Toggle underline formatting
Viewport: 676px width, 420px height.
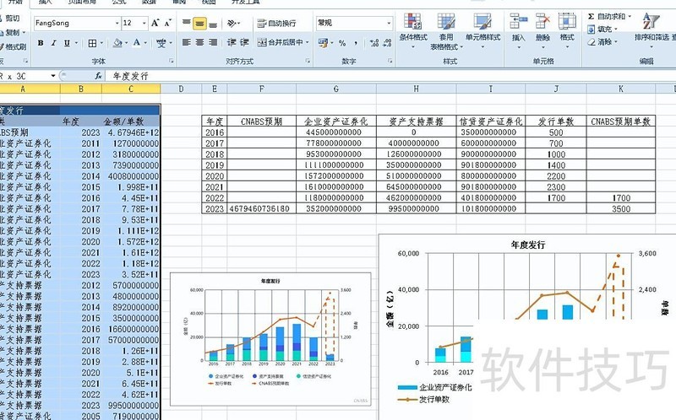tap(67, 43)
